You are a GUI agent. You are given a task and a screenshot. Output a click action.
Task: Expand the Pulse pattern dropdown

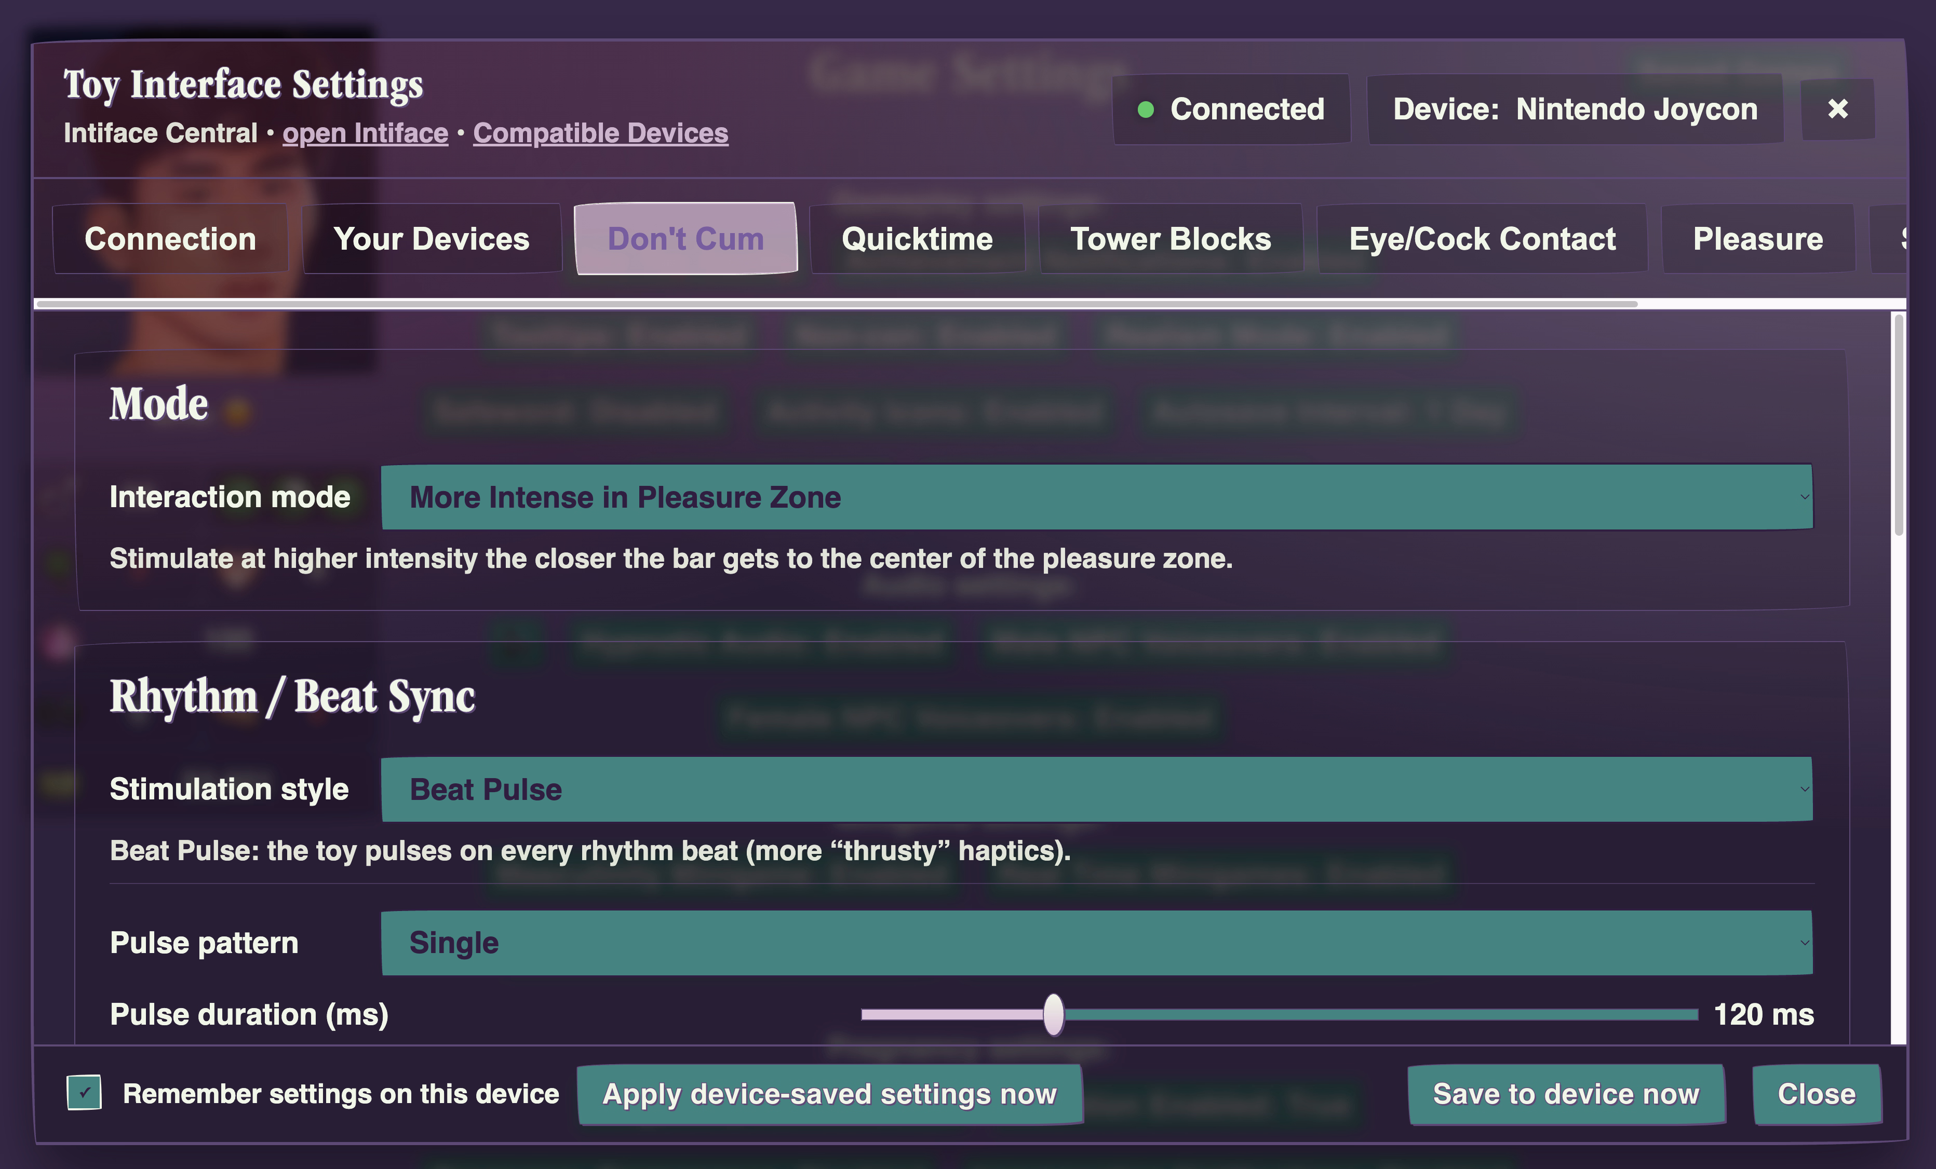[1096, 943]
